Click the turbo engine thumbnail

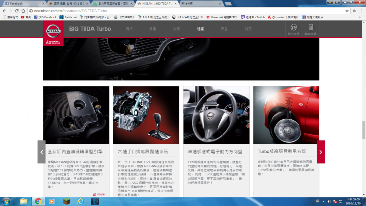76,115
